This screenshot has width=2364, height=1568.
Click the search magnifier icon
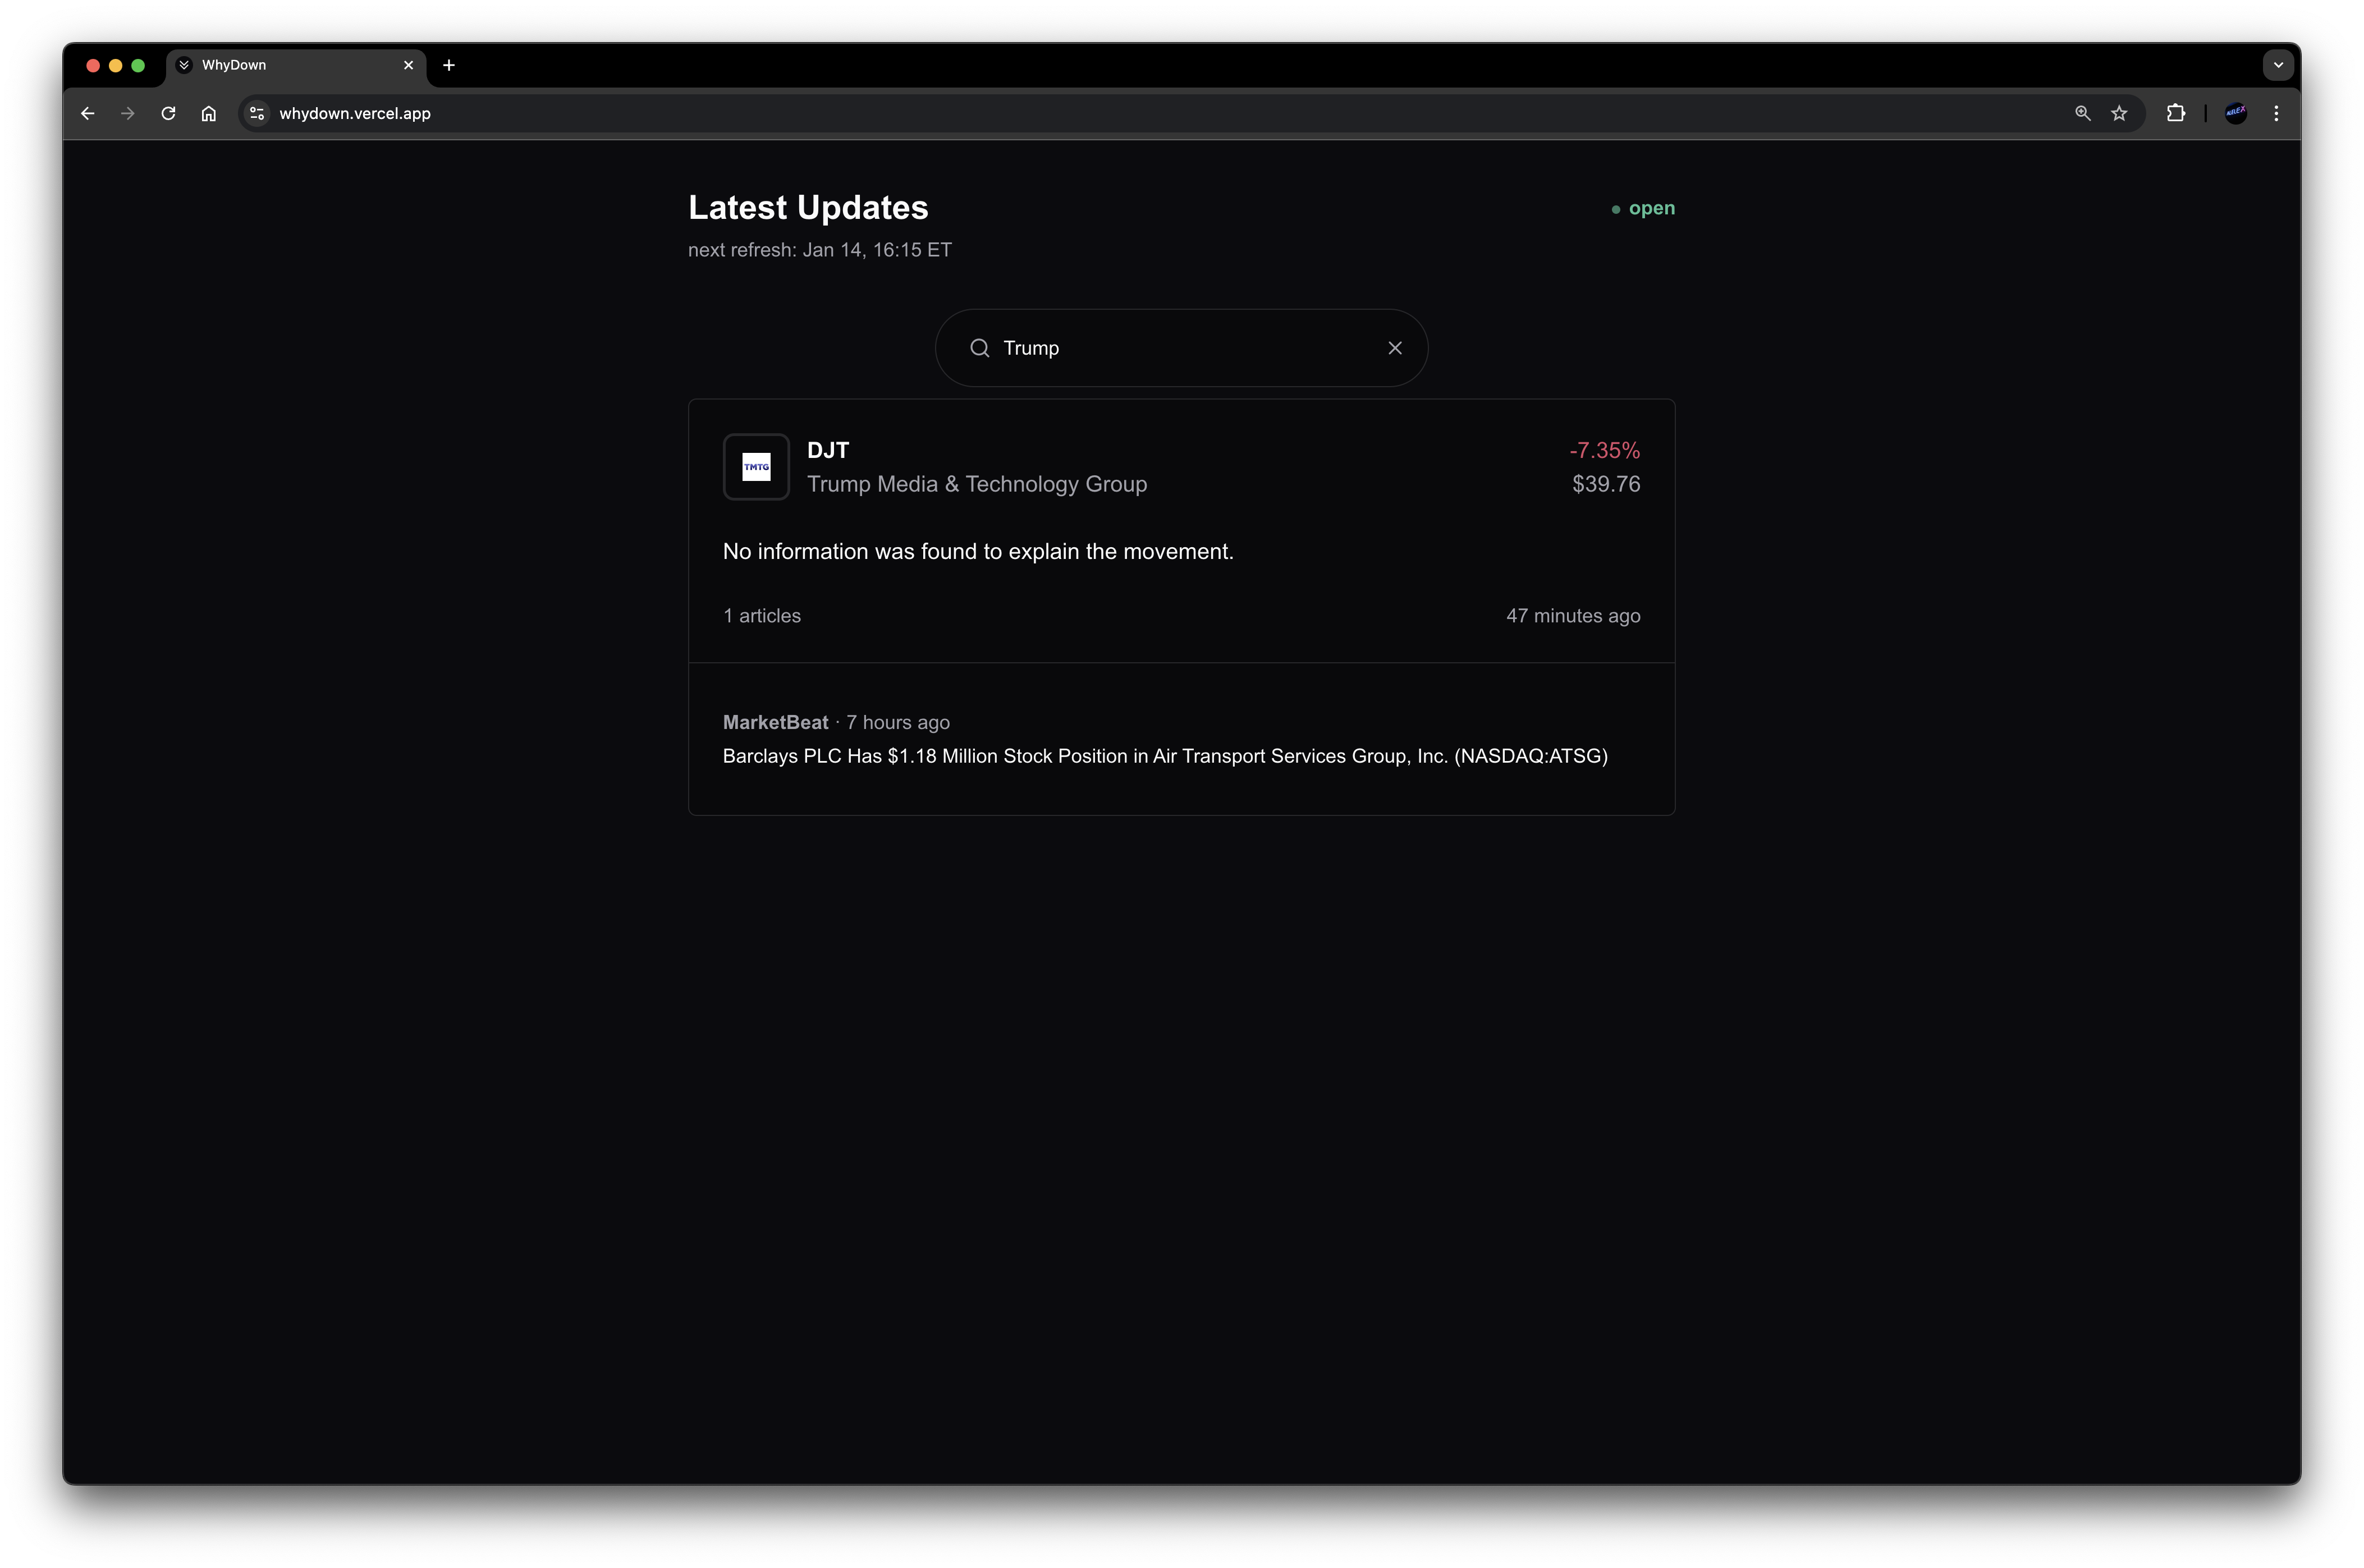pos(980,348)
